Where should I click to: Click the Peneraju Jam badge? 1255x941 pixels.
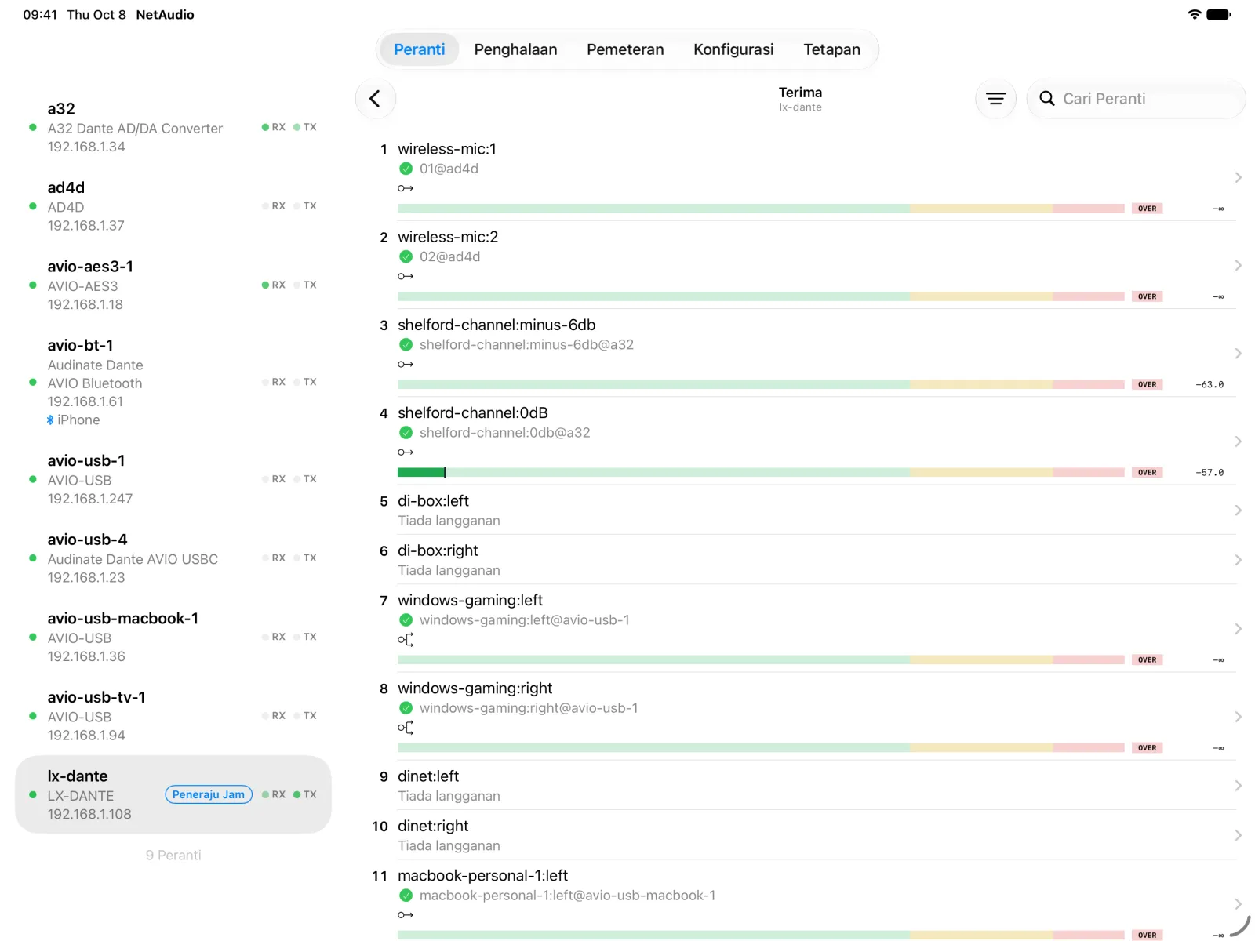209,794
